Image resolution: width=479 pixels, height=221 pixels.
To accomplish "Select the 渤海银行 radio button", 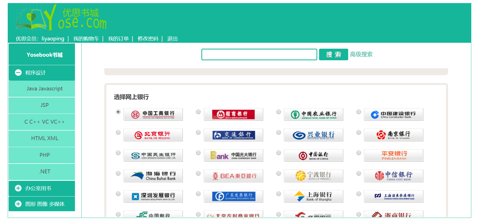I will tap(118, 173).
